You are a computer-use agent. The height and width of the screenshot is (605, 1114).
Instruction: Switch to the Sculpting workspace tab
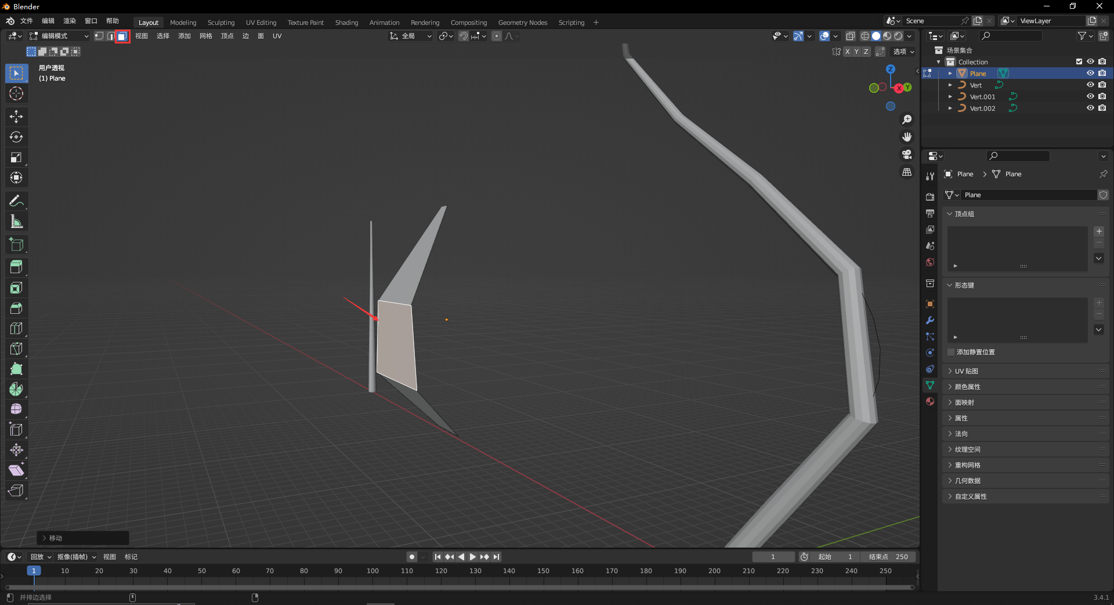(x=220, y=23)
